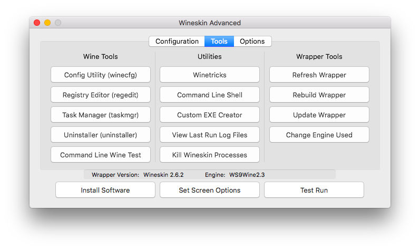The image size is (420, 250).
Task: Open the Options tab
Action: [252, 42]
